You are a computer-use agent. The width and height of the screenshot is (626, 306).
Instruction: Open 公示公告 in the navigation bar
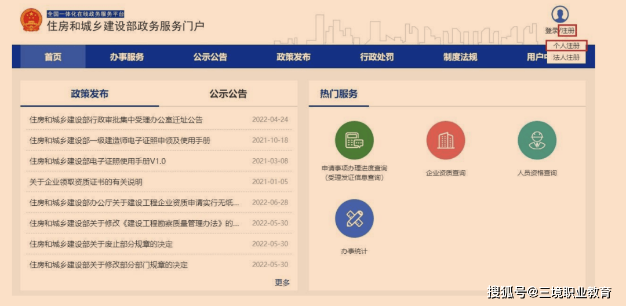210,57
